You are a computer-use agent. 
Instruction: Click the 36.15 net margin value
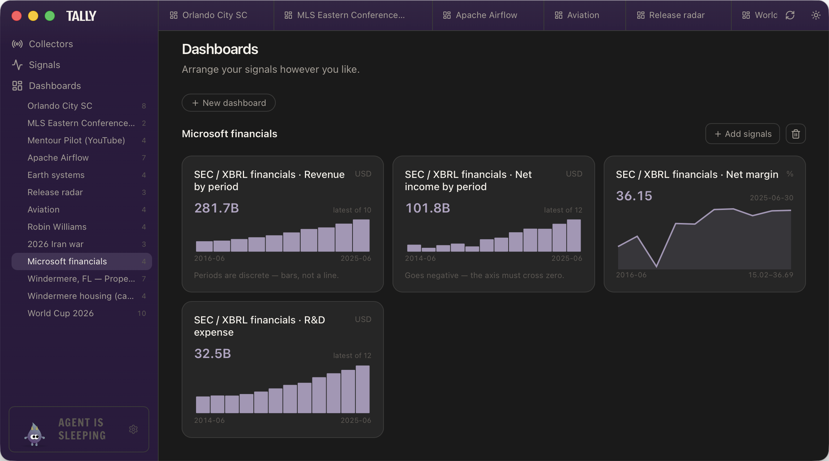coord(634,196)
